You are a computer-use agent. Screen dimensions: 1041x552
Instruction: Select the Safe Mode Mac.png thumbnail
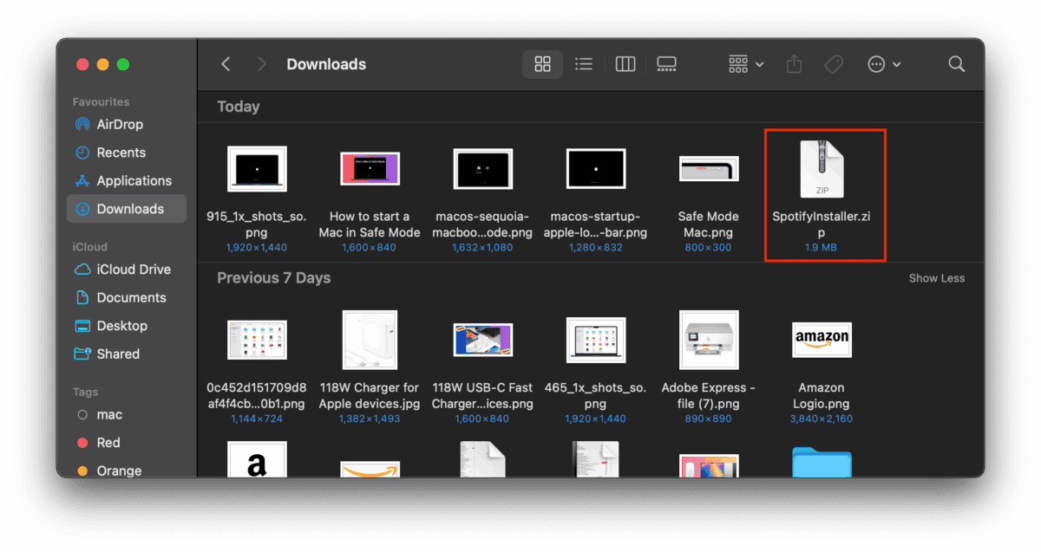click(709, 169)
